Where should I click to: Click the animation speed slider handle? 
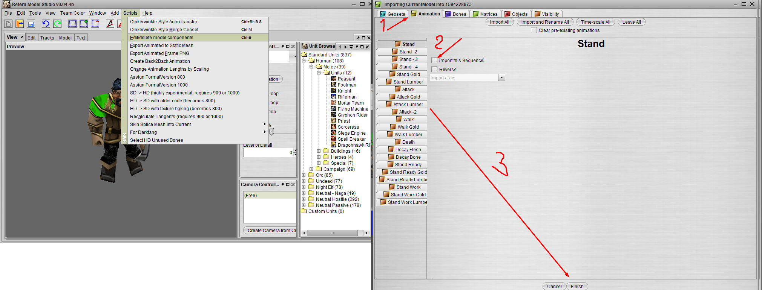(271, 132)
